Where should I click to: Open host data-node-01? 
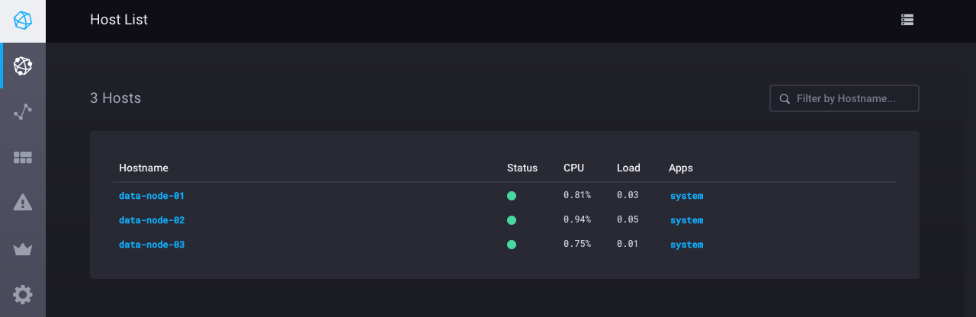pyautogui.click(x=152, y=196)
